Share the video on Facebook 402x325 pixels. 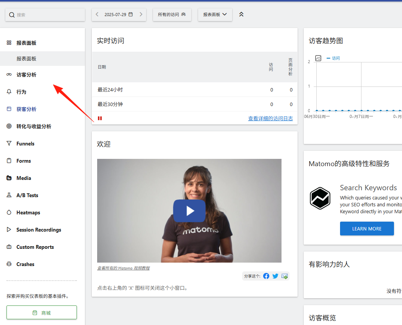pos(266,276)
